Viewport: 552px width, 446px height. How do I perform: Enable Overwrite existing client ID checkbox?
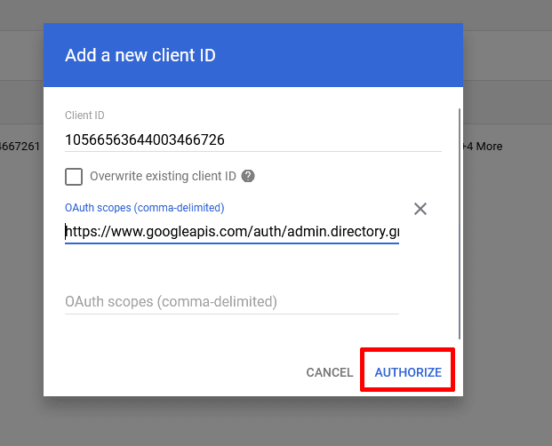[74, 176]
